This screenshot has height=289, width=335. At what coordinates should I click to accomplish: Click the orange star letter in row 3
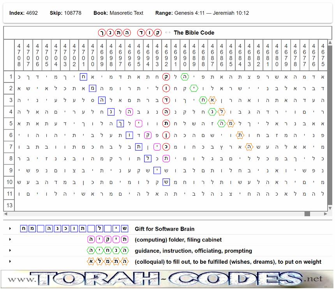pyautogui.click(x=212, y=100)
